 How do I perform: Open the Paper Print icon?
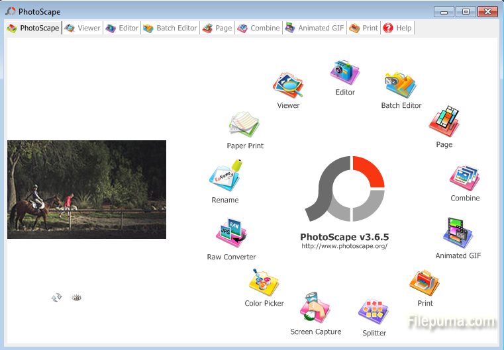244,125
